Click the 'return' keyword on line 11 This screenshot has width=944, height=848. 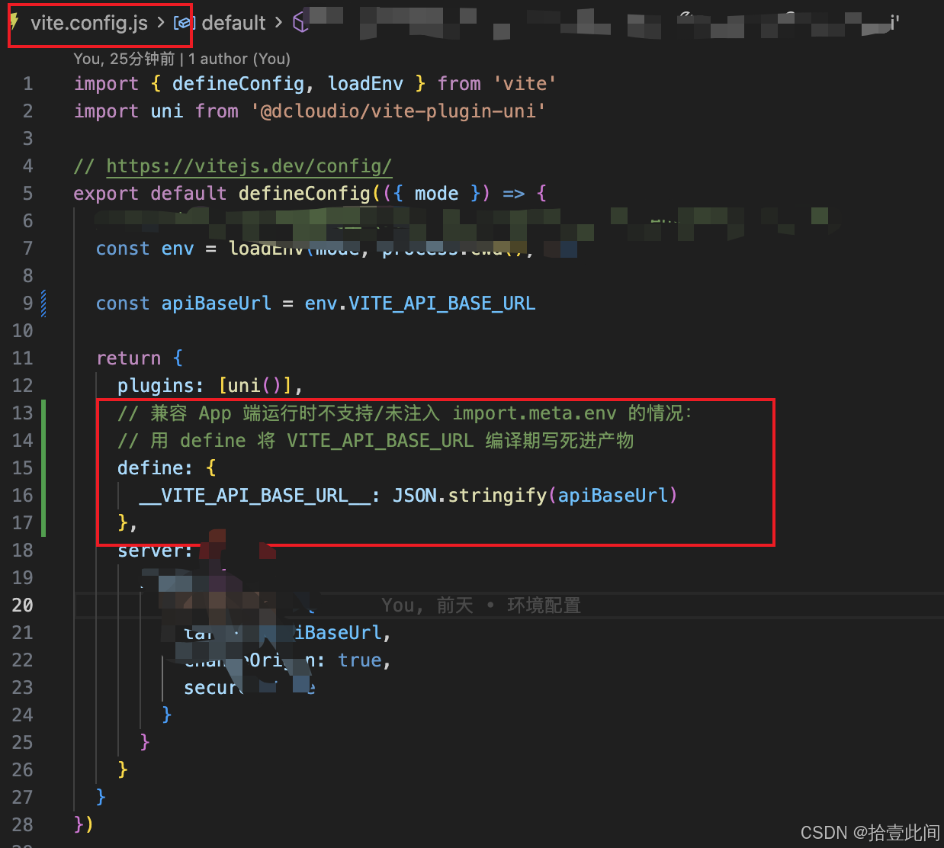click(x=129, y=358)
